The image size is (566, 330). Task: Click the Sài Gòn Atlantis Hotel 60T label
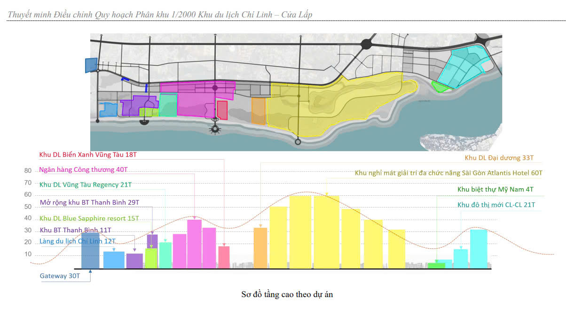click(448, 173)
